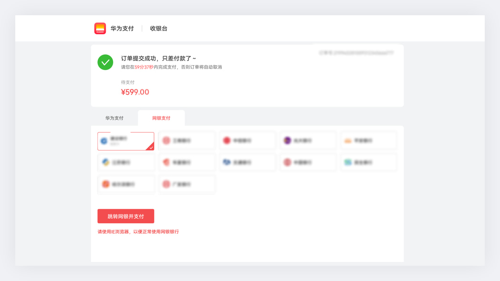Click the 收银台 header label
The height and width of the screenshot is (281, 500).
pos(158,29)
